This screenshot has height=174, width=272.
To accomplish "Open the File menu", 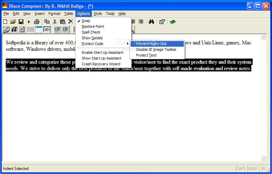I will 6,14.
